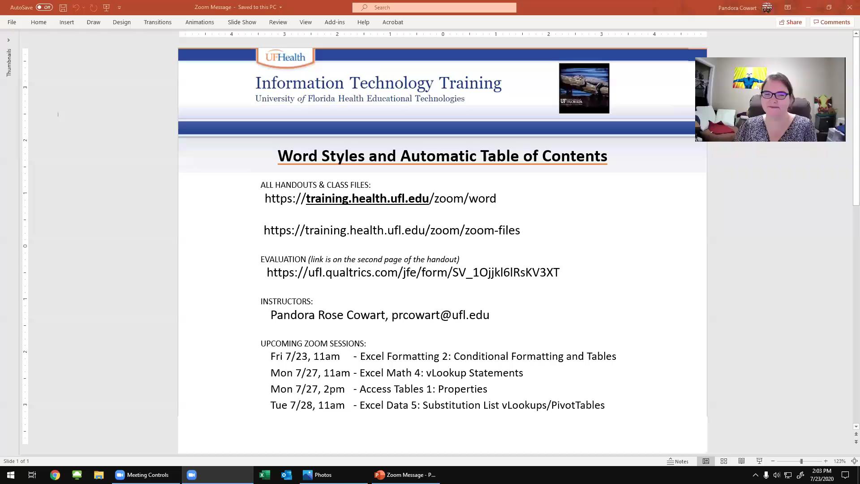This screenshot has height=484, width=860.
Task: Toggle the Notes pane in status bar
Action: point(678,461)
